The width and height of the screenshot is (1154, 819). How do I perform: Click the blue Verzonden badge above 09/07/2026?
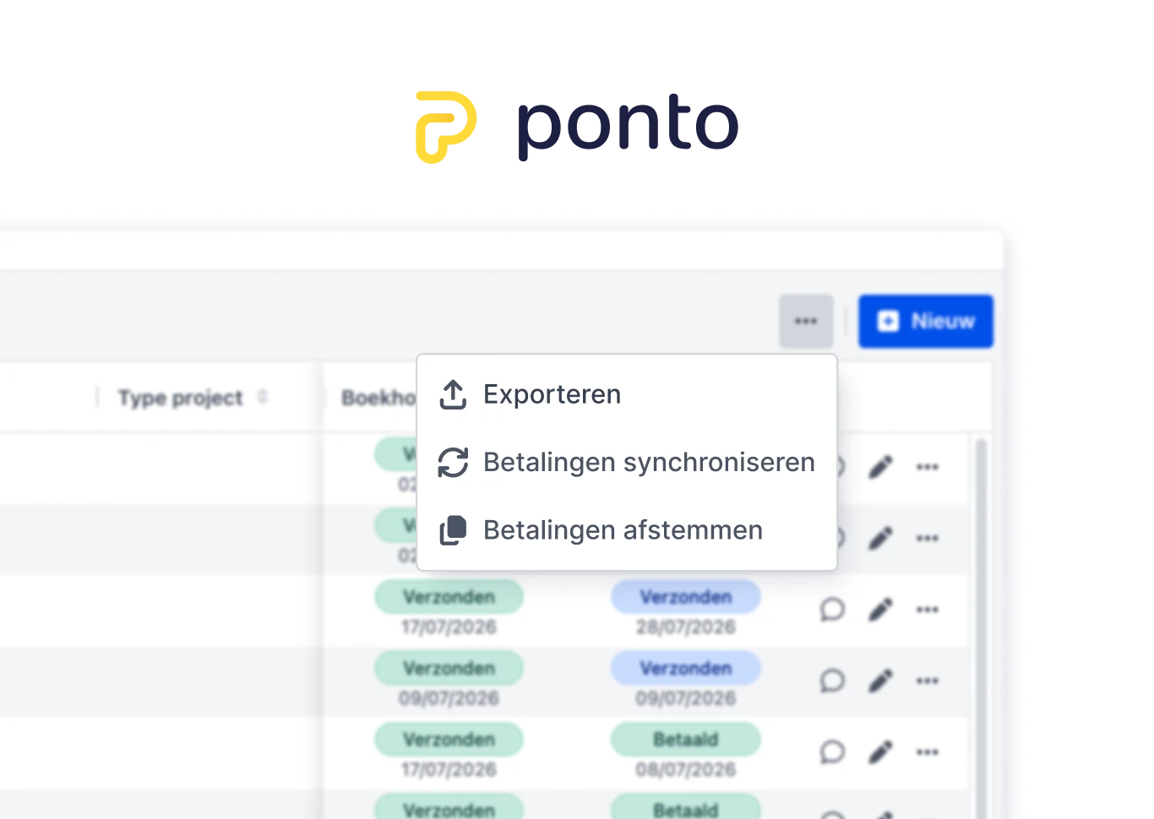(685, 668)
